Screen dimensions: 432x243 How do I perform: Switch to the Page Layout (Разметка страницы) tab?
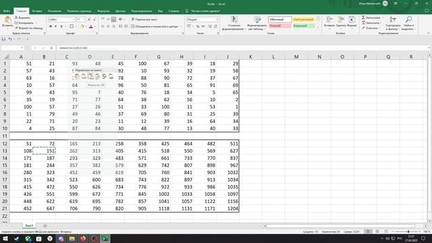(x=79, y=11)
